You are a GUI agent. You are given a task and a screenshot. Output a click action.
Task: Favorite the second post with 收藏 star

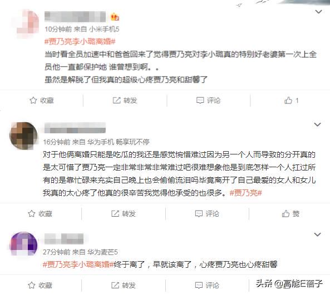[x=40, y=214]
